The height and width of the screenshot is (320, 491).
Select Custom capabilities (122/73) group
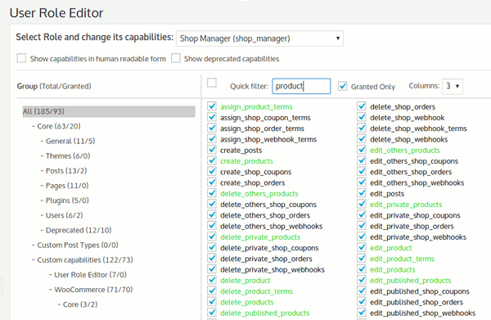pyautogui.click(x=85, y=260)
